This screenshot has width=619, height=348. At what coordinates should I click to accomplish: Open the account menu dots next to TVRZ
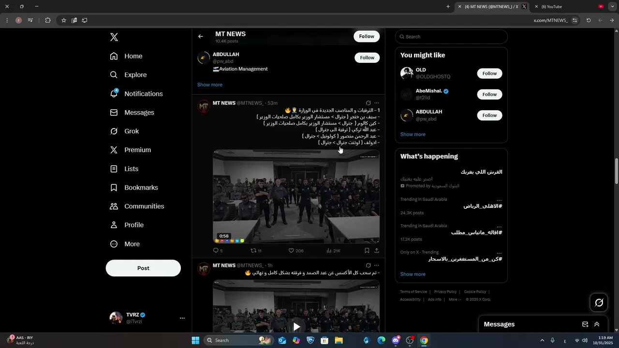(x=182, y=318)
